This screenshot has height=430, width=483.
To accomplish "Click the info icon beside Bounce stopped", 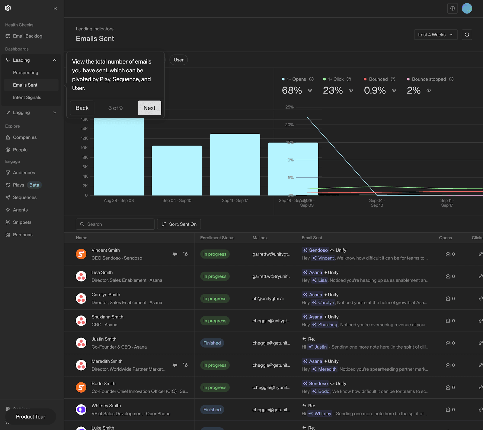I will tap(451, 79).
